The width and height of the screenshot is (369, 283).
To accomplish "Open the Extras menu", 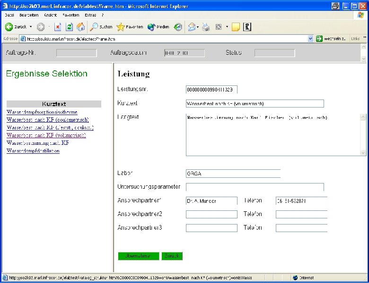I will (x=90, y=15).
